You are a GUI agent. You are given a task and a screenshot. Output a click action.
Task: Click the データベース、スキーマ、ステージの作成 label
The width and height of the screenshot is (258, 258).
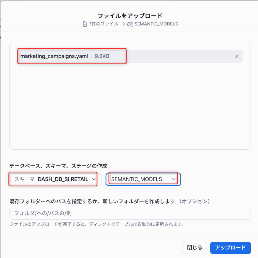point(58,166)
